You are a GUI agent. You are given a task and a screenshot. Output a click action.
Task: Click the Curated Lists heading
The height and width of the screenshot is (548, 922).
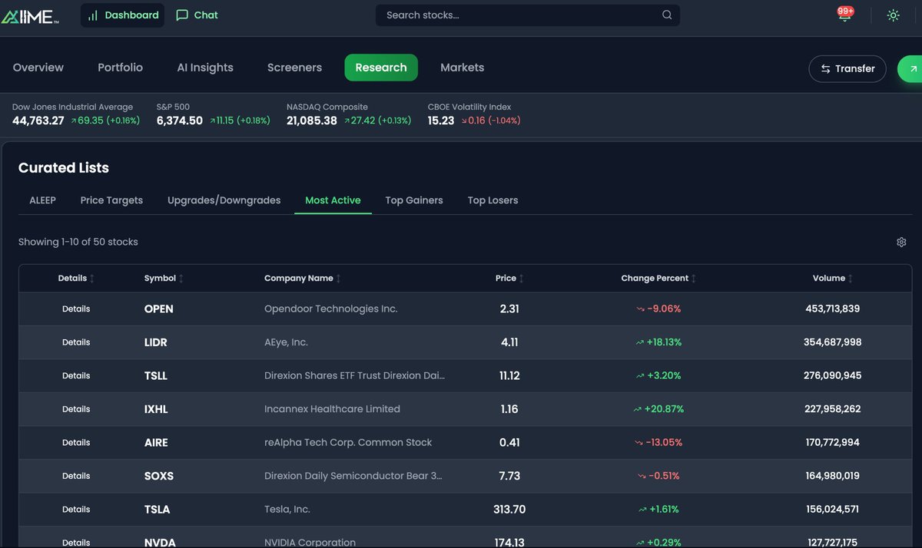click(64, 168)
